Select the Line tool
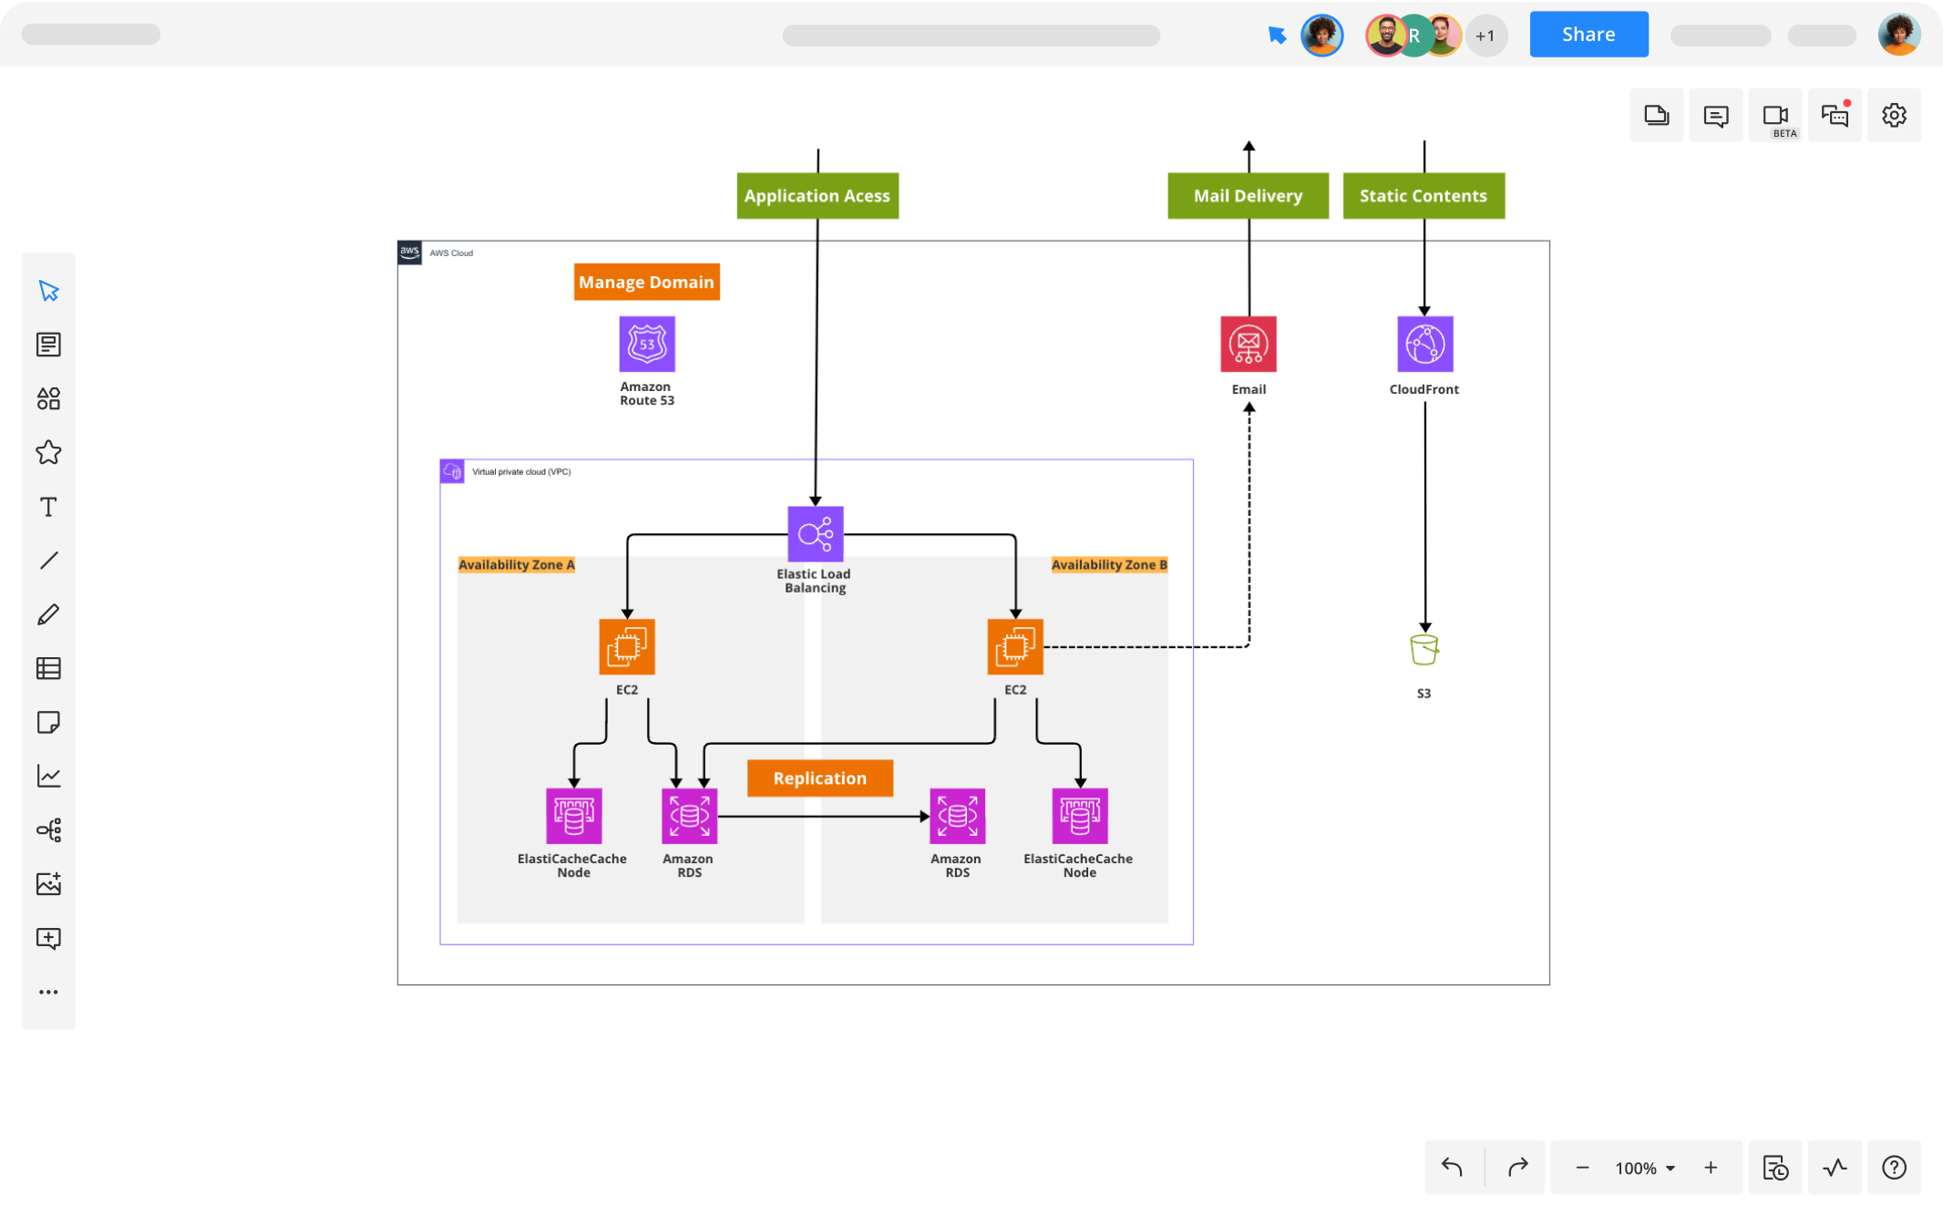1943x1216 pixels. point(48,560)
